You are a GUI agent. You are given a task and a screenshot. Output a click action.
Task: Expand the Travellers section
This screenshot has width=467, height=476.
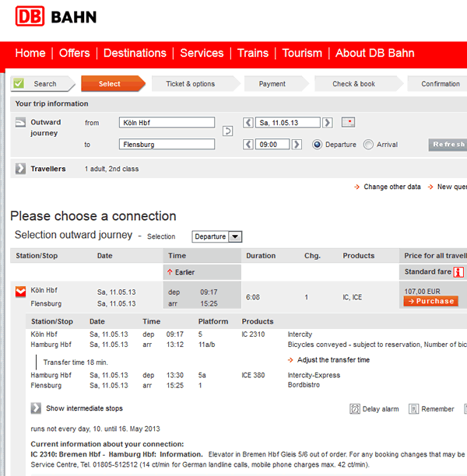(x=21, y=169)
